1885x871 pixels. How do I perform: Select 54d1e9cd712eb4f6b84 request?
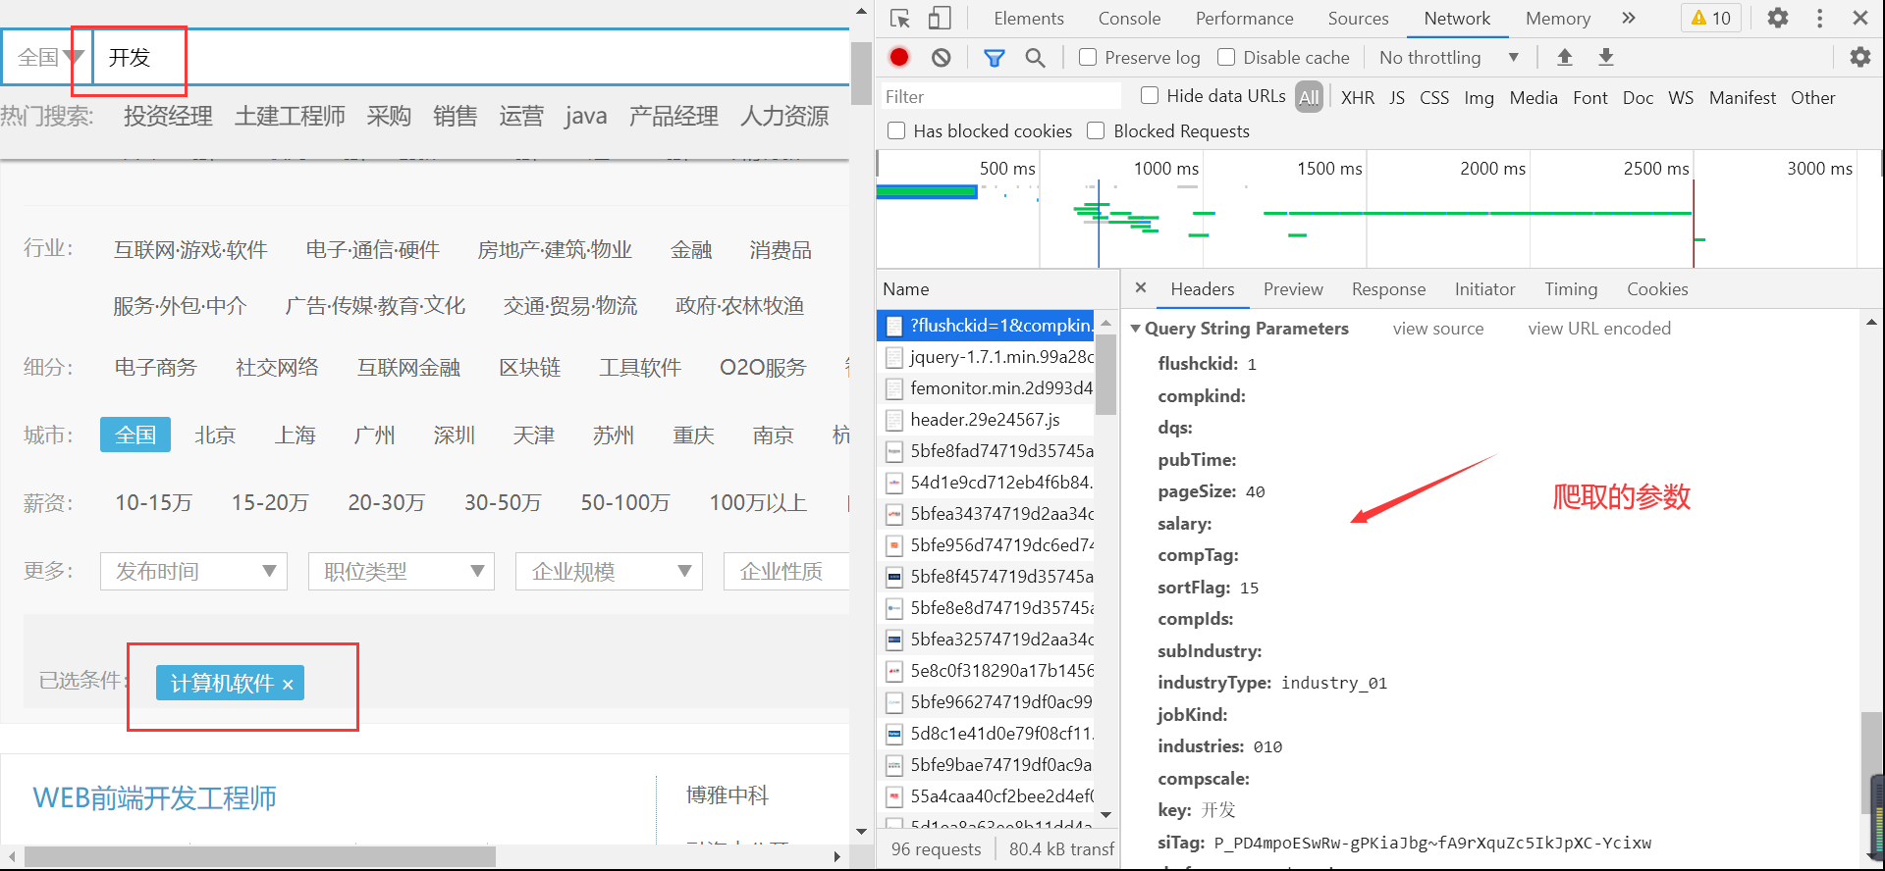[x=986, y=483]
